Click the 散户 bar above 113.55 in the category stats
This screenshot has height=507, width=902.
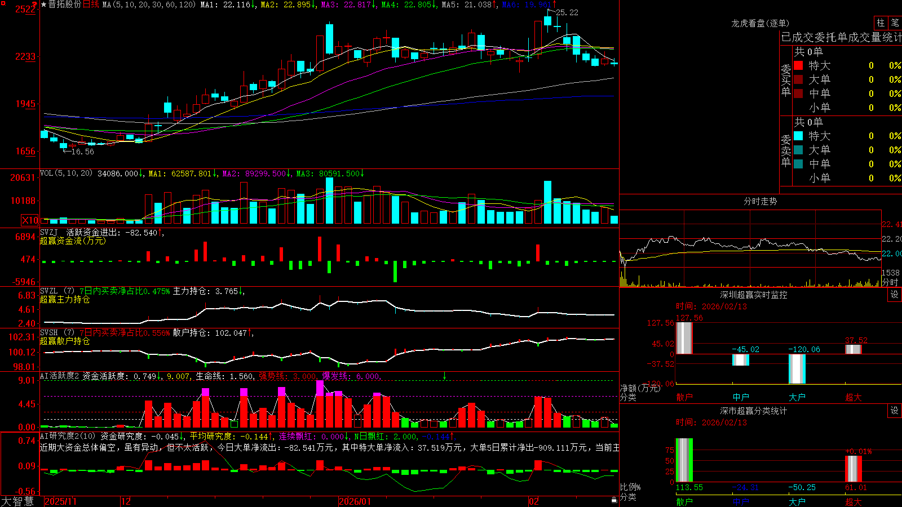click(684, 460)
